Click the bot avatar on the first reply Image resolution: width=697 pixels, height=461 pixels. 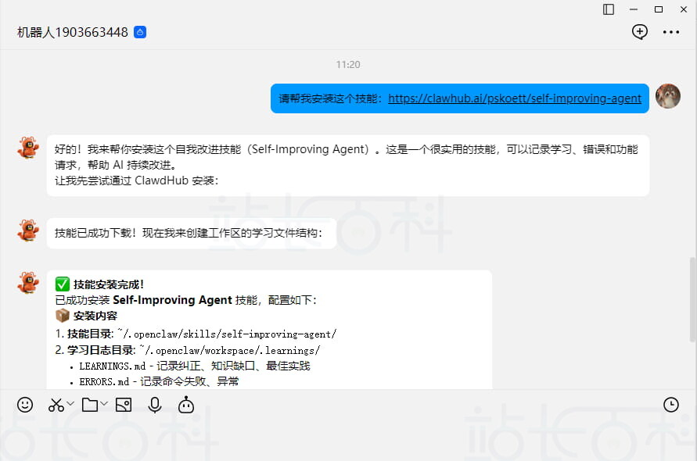tap(28, 148)
